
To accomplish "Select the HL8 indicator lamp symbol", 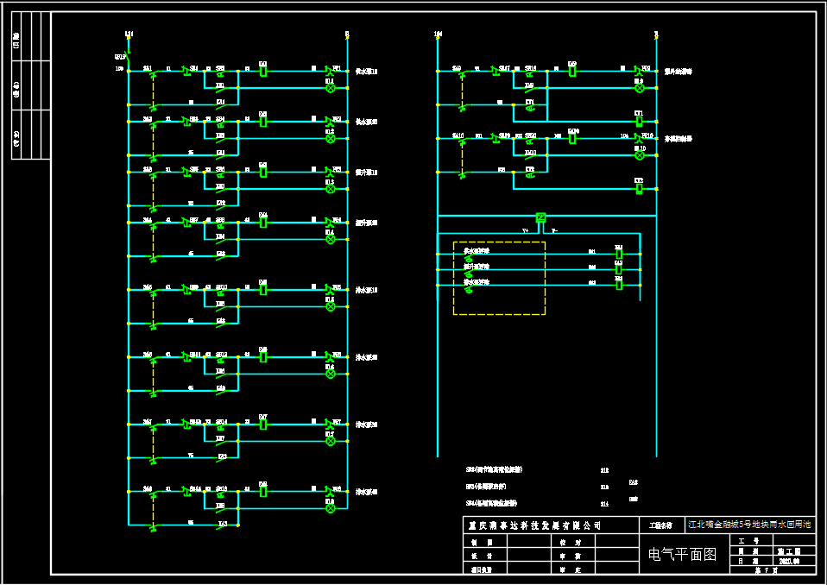I will [331, 508].
